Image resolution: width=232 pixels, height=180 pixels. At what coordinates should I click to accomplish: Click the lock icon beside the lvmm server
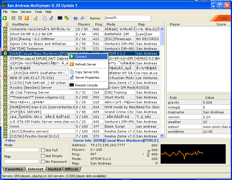click(x=5, y=126)
